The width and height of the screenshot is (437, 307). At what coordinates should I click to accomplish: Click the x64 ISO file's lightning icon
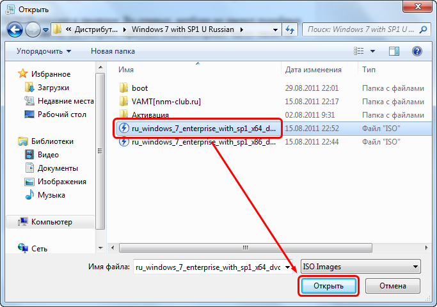point(124,128)
